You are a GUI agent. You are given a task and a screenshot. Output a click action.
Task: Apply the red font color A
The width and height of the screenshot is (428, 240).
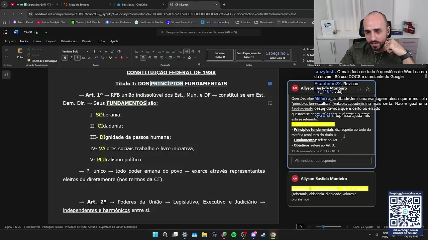pyautogui.click(x=122, y=58)
